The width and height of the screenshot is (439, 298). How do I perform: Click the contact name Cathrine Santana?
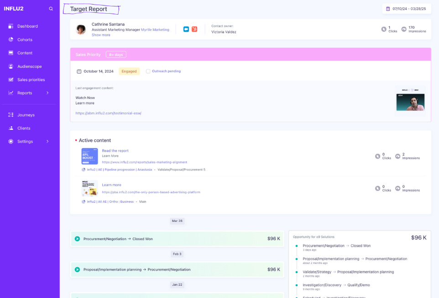point(108,24)
